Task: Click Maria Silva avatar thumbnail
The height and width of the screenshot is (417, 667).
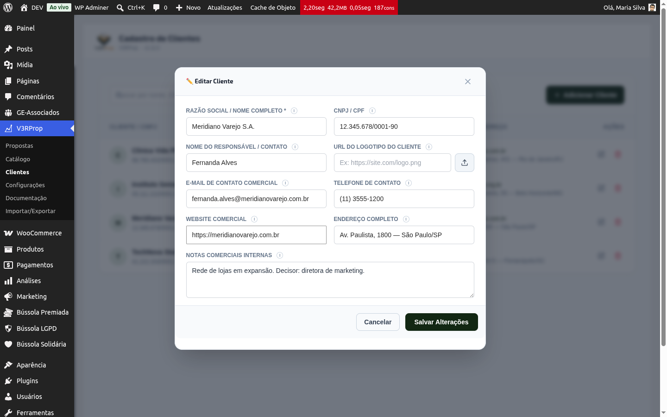Action: [x=652, y=7]
